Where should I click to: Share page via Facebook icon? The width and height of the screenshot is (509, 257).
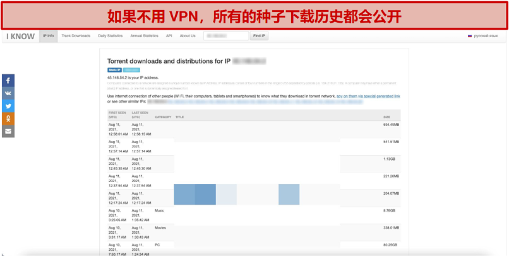point(8,81)
